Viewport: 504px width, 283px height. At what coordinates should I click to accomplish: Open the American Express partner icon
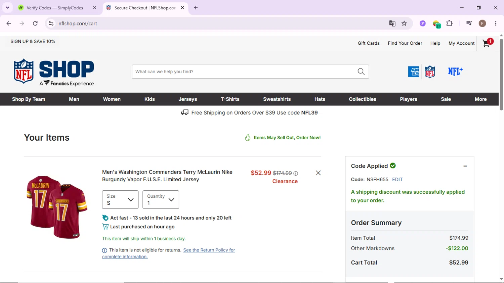414,72
